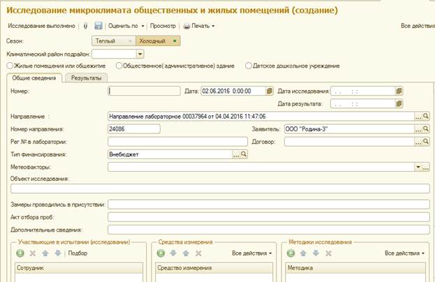Expand the Метеофакторы dropdown arrow

pyautogui.click(x=418, y=167)
